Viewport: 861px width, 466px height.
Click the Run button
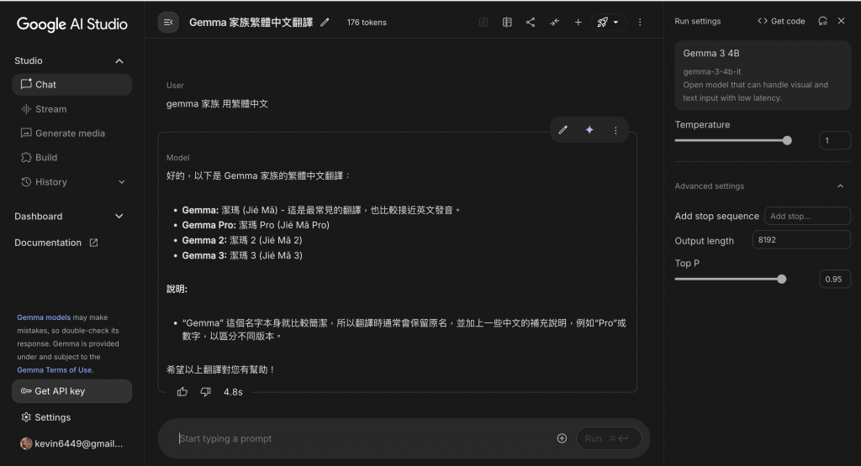[x=609, y=438]
